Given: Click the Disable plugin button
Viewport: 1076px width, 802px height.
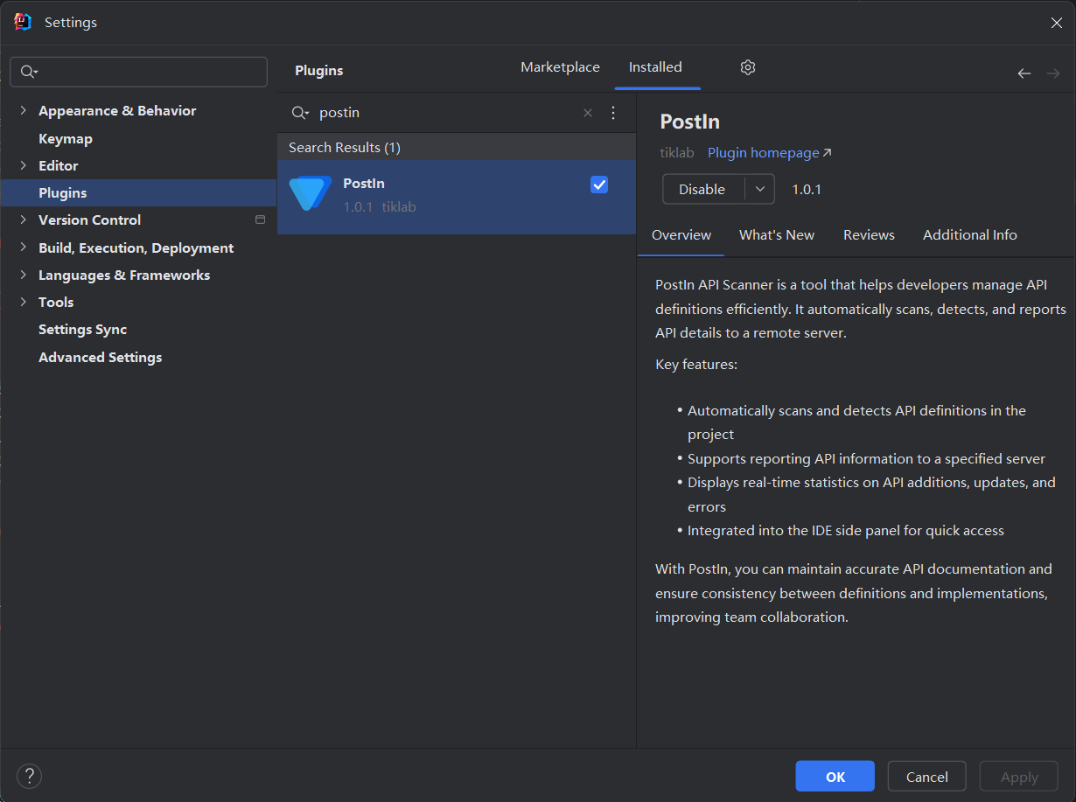Looking at the screenshot, I should [x=702, y=189].
